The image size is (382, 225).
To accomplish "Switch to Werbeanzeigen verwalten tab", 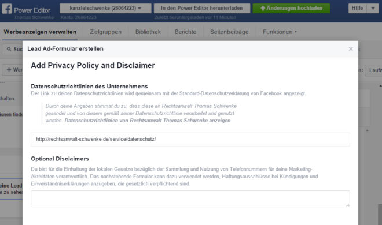I will point(40,32).
